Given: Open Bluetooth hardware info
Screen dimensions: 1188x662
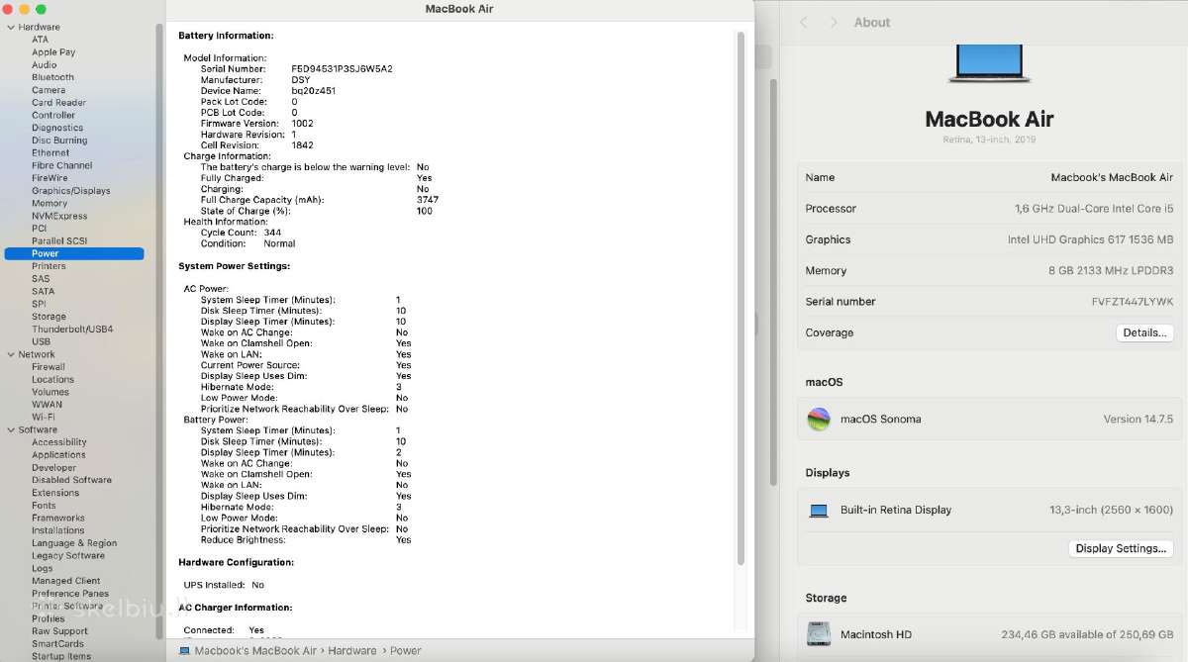Looking at the screenshot, I should click(52, 77).
